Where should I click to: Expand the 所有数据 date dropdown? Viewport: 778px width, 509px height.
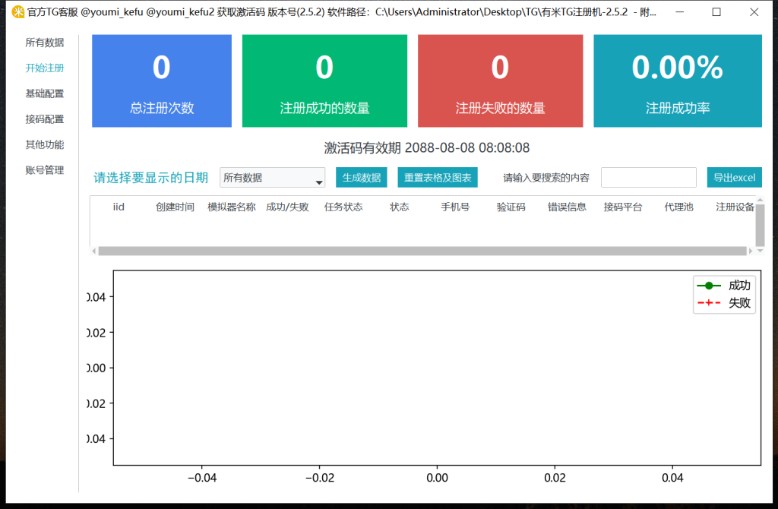click(273, 178)
